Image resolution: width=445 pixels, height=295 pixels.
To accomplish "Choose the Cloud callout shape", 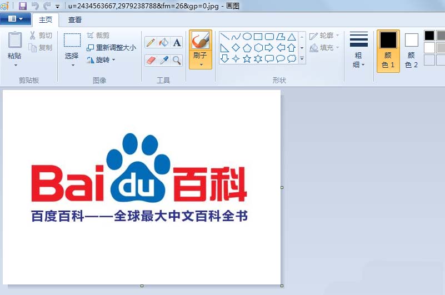I will pos(292,59).
